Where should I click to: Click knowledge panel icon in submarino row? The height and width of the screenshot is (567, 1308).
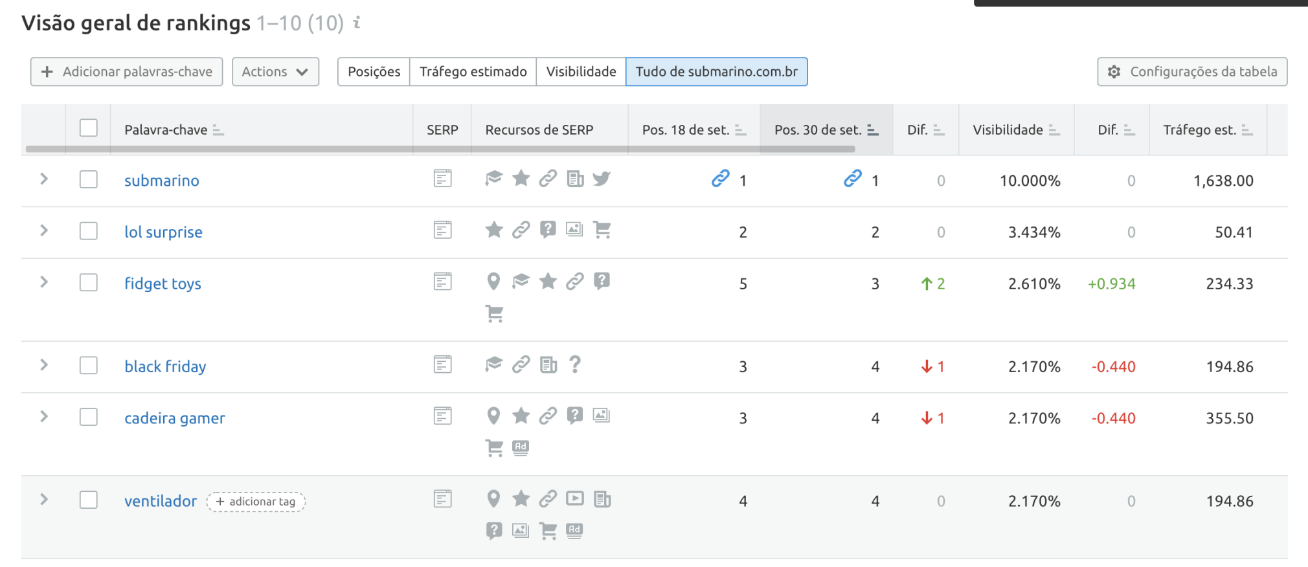click(494, 179)
